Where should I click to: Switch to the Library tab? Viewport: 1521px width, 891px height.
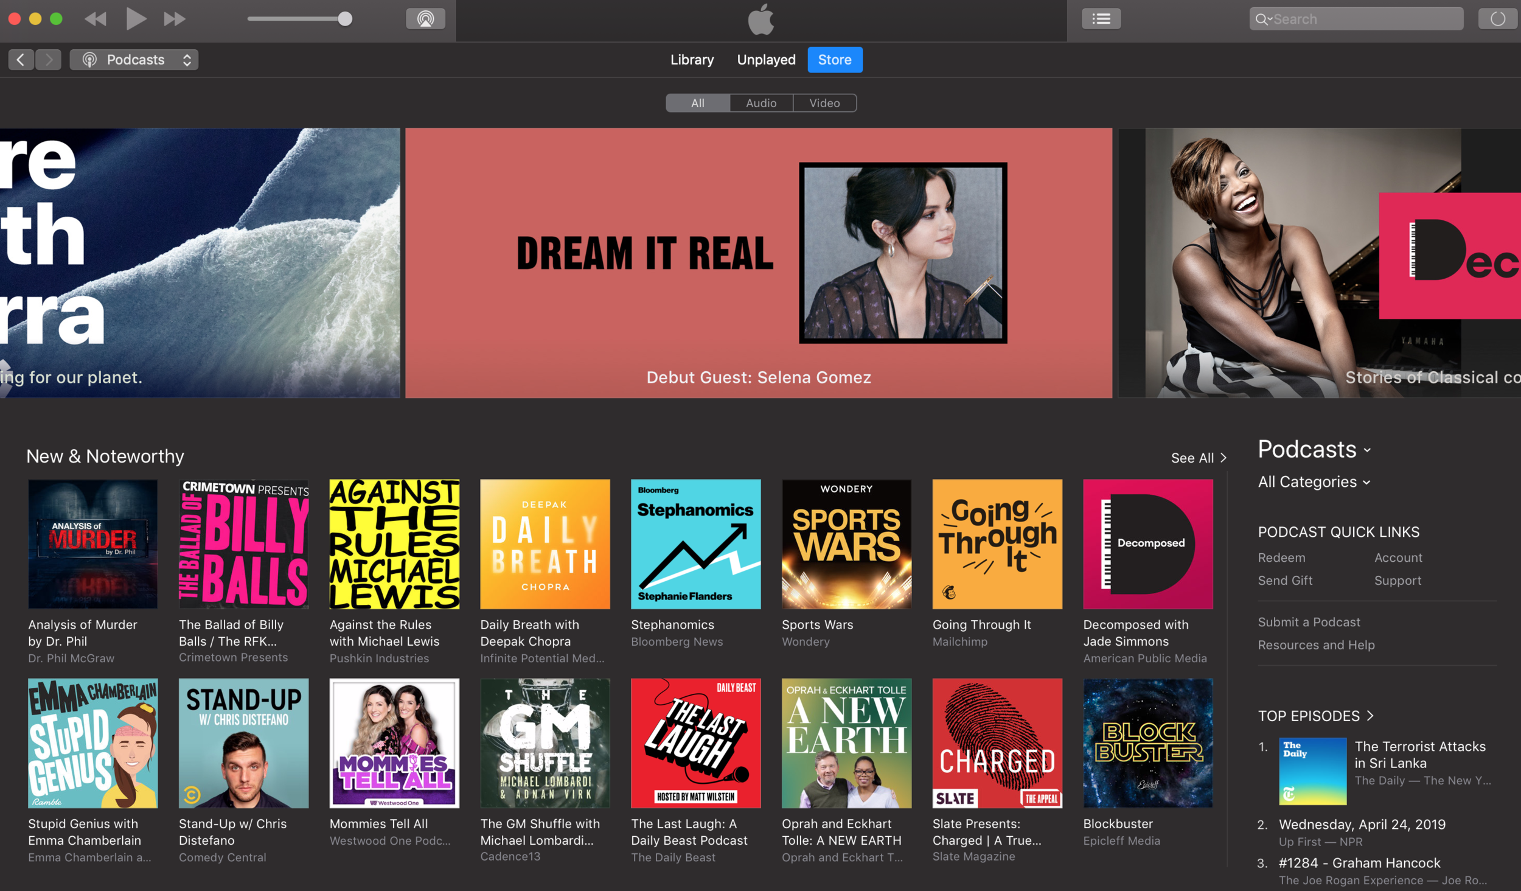pyautogui.click(x=692, y=60)
